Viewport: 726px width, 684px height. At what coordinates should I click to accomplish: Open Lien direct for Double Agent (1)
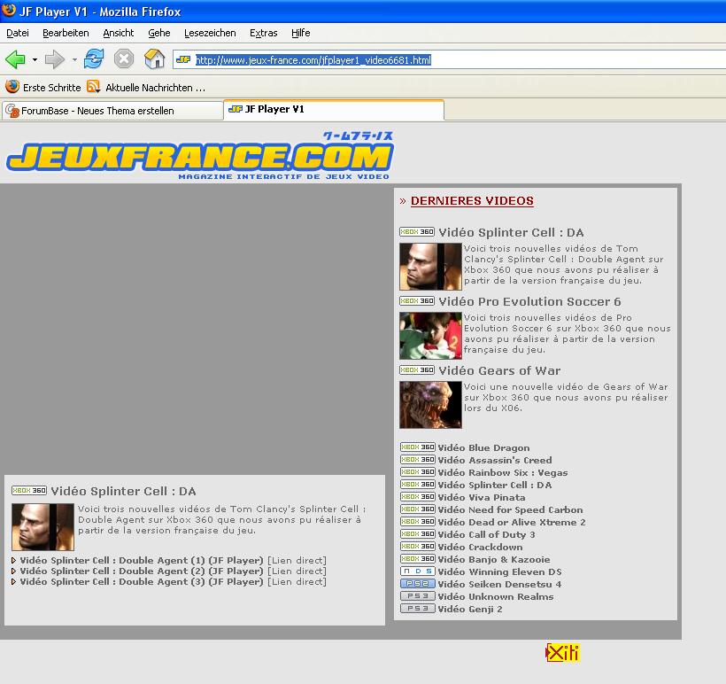(x=297, y=560)
